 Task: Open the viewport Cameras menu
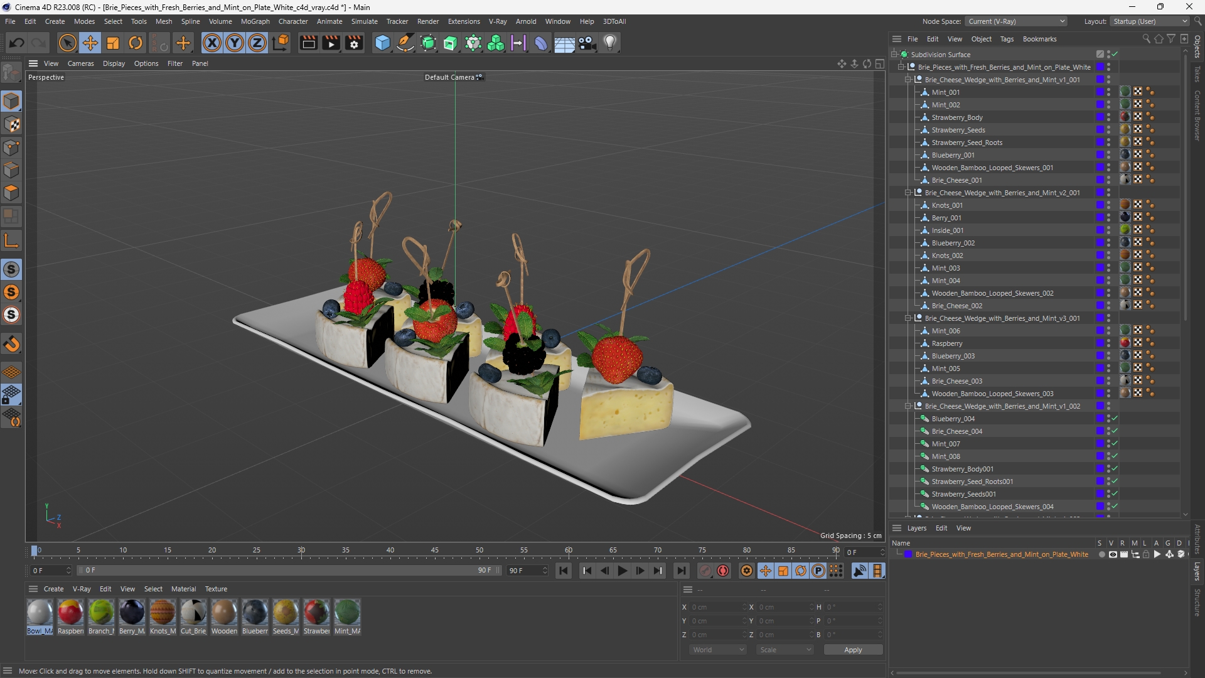81,63
